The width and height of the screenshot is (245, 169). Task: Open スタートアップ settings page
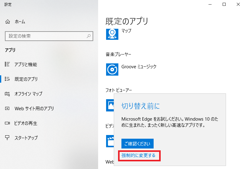[26, 138]
